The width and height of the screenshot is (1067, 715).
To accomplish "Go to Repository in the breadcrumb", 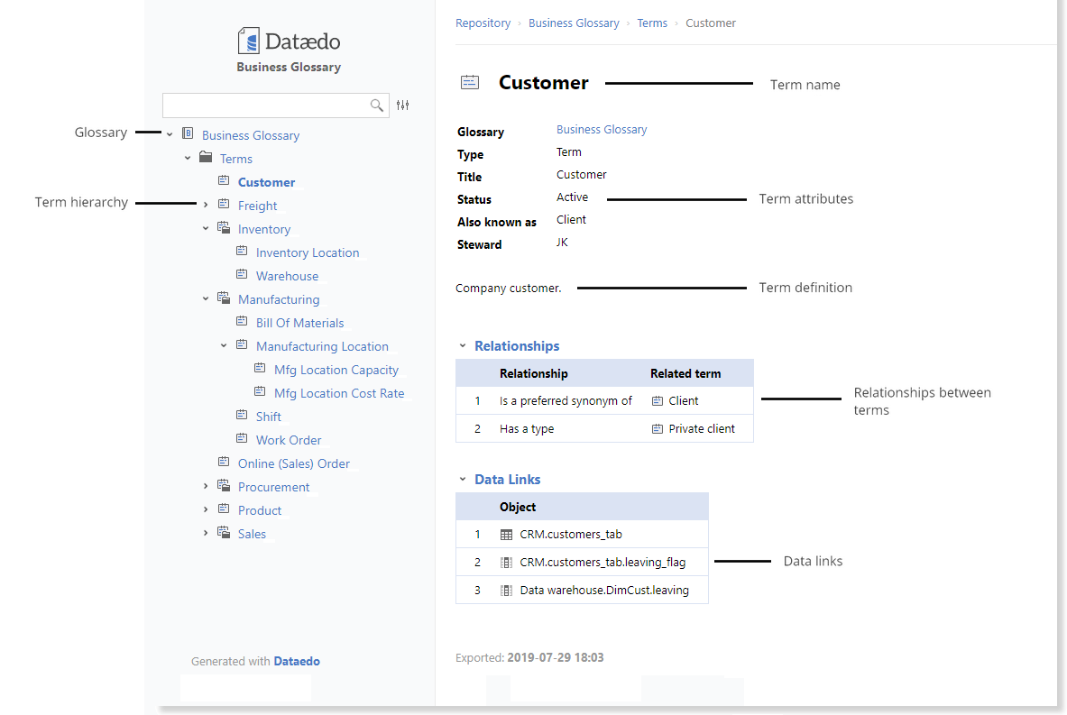I will tap(483, 23).
